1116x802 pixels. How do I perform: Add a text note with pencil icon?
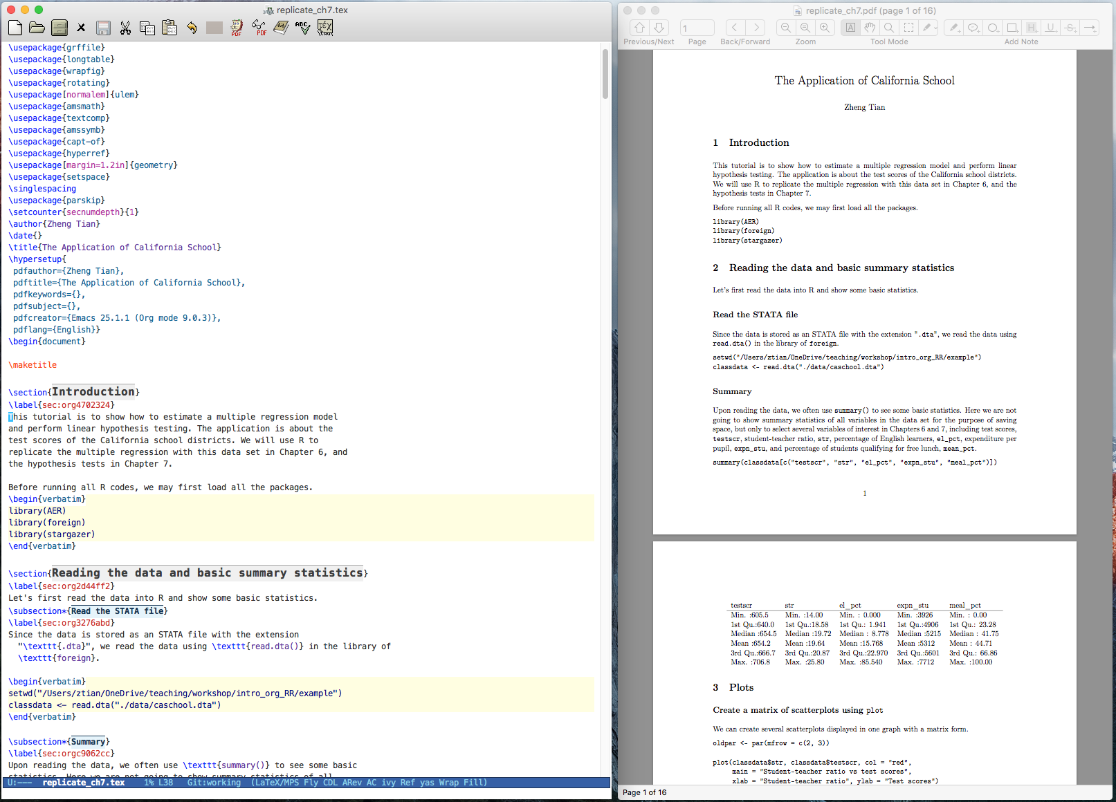pos(953,28)
